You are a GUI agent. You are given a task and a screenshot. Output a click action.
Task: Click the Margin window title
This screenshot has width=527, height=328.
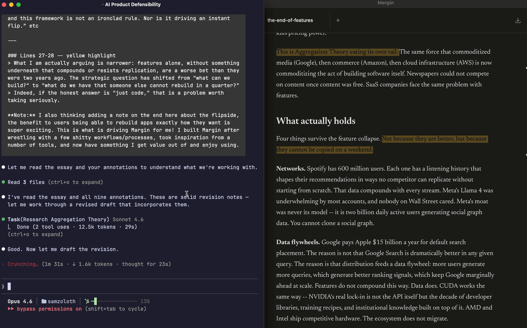click(385, 3)
